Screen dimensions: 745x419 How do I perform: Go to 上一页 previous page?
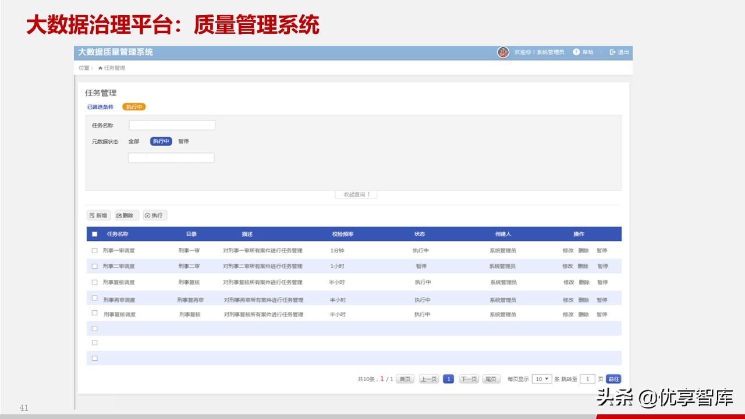coord(429,379)
